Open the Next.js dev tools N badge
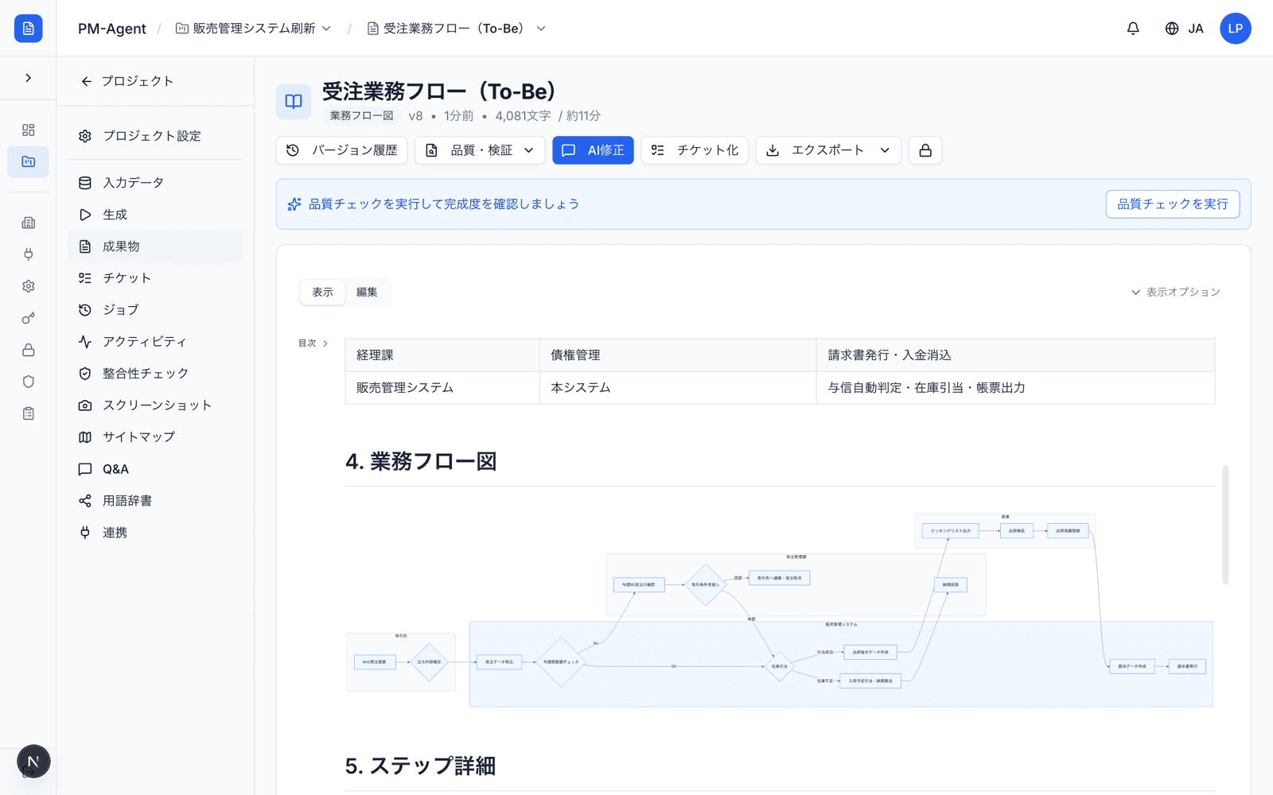The image size is (1273, 795). (x=33, y=762)
